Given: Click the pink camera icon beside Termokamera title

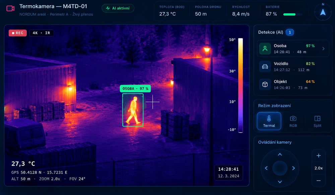Looking at the screenshot, I should point(10,9).
